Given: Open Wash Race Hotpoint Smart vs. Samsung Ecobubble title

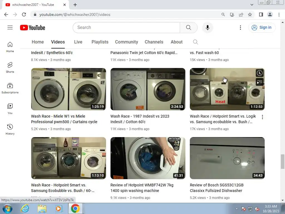Looking at the screenshot, I should 63,188.
